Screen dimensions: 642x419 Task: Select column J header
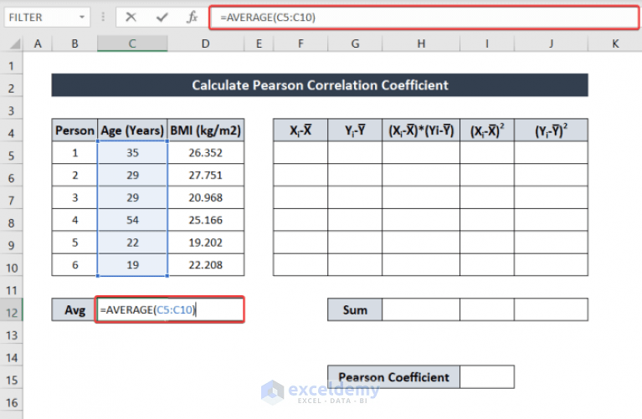click(x=551, y=43)
